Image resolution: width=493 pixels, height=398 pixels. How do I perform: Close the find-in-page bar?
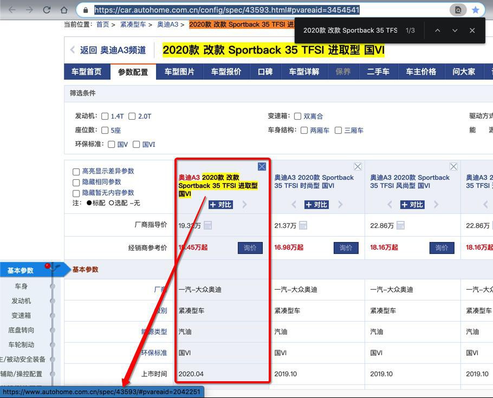click(x=472, y=30)
